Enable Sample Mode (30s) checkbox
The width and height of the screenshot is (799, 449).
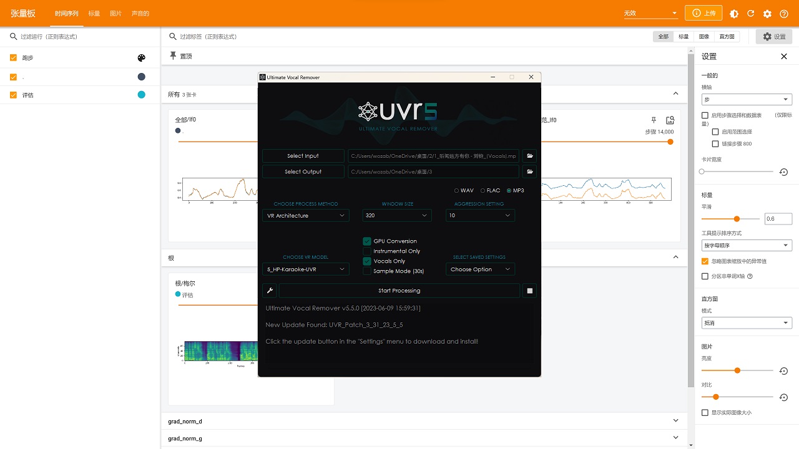pos(367,271)
